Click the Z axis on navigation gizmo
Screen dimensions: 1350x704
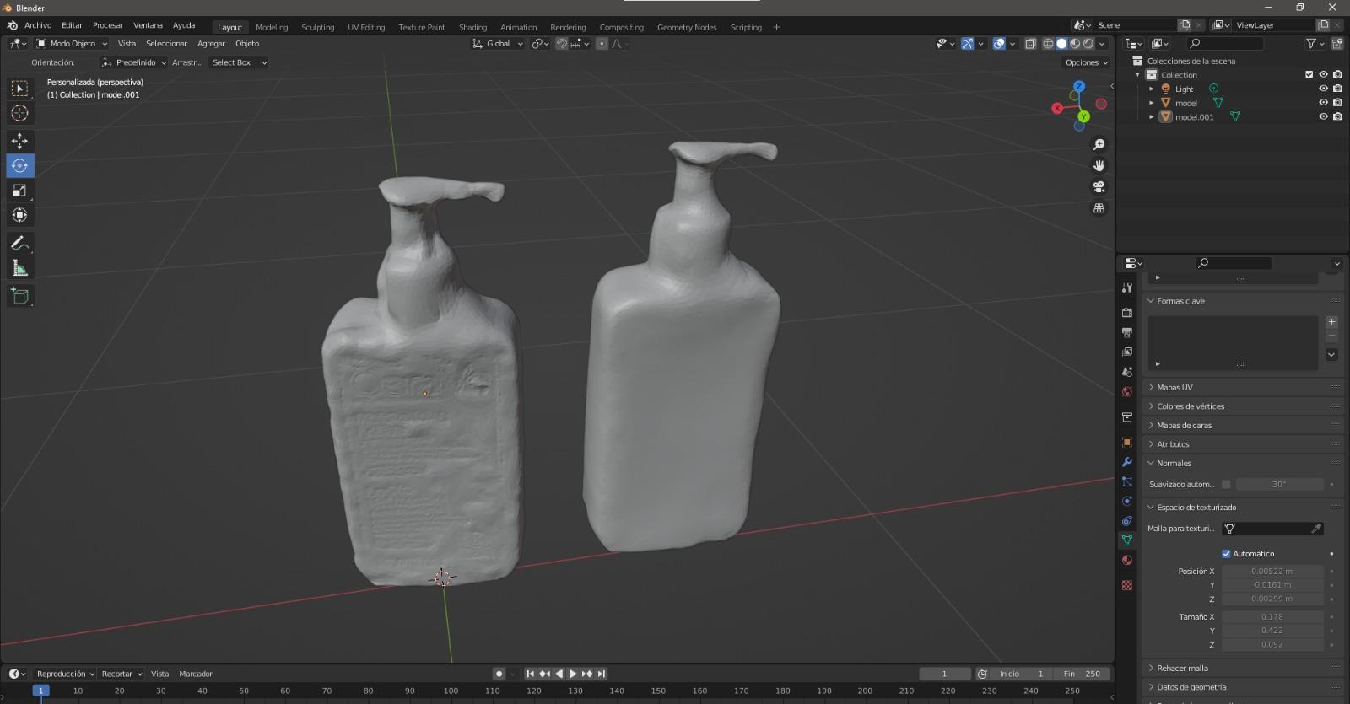(x=1079, y=86)
